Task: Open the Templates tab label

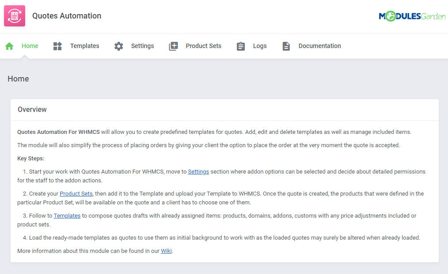Action: (85, 46)
